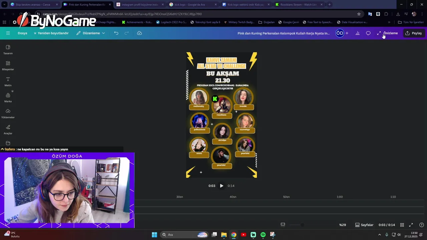Click the Önizleme preview button
This screenshot has width=427, height=240.
click(x=387, y=33)
